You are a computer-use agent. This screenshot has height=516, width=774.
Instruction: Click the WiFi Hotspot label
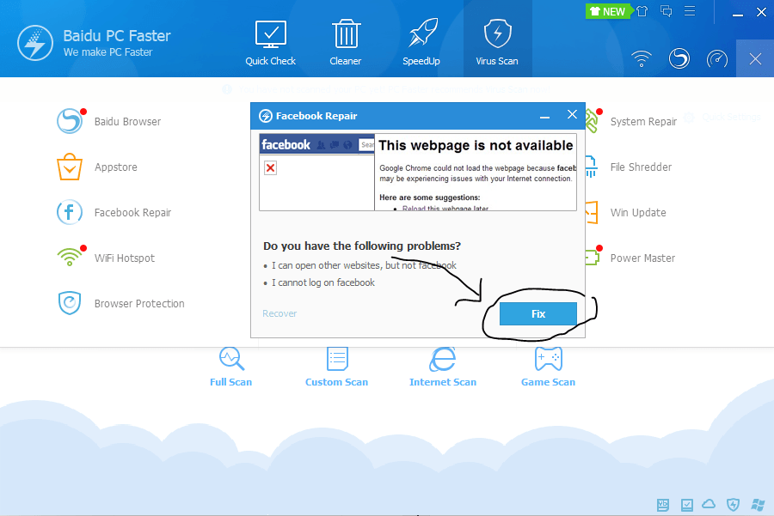125,258
